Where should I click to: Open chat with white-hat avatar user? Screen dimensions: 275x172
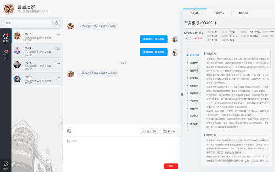37,50
